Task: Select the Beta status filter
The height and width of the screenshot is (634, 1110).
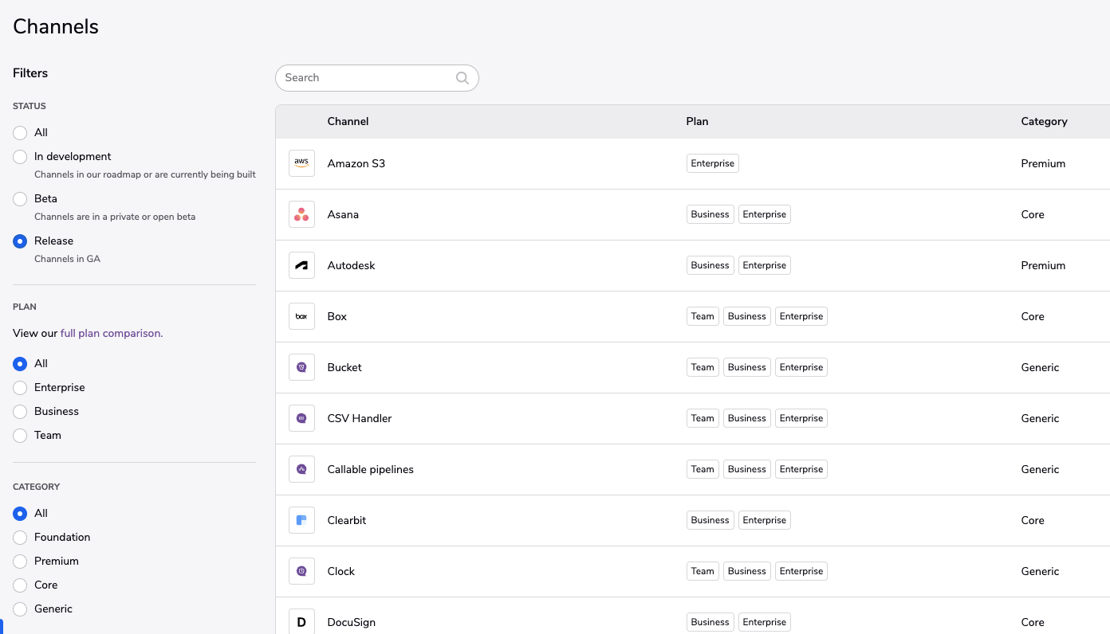Action: (x=20, y=199)
